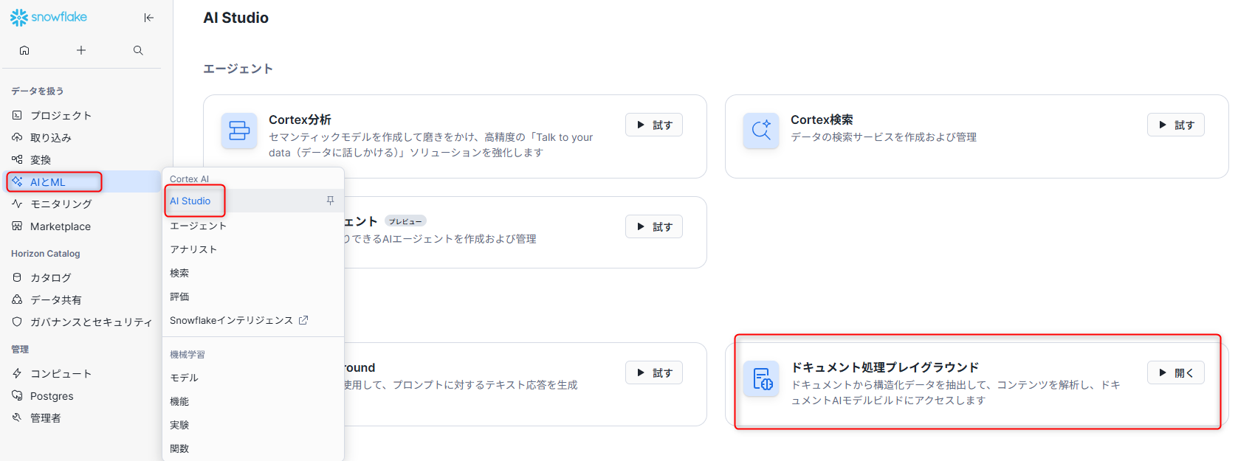Click the ガバナンスとセキュリティ shield icon
The width and height of the screenshot is (1238, 461).
17,322
